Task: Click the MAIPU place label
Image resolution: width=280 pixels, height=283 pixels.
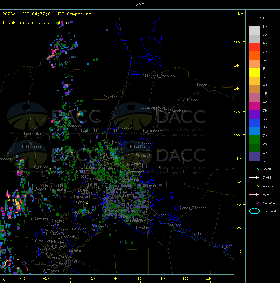Action: (x=93, y=185)
